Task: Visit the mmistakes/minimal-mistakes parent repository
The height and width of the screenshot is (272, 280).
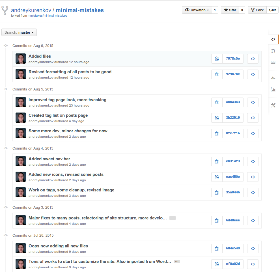Action: (x=48, y=16)
